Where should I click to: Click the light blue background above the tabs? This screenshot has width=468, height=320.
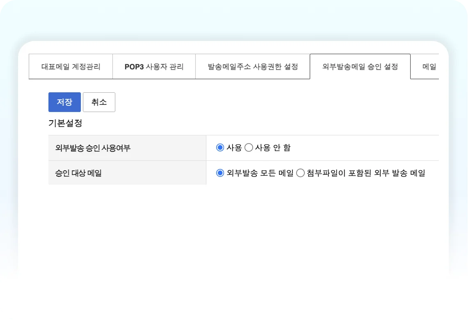click(234, 18)
